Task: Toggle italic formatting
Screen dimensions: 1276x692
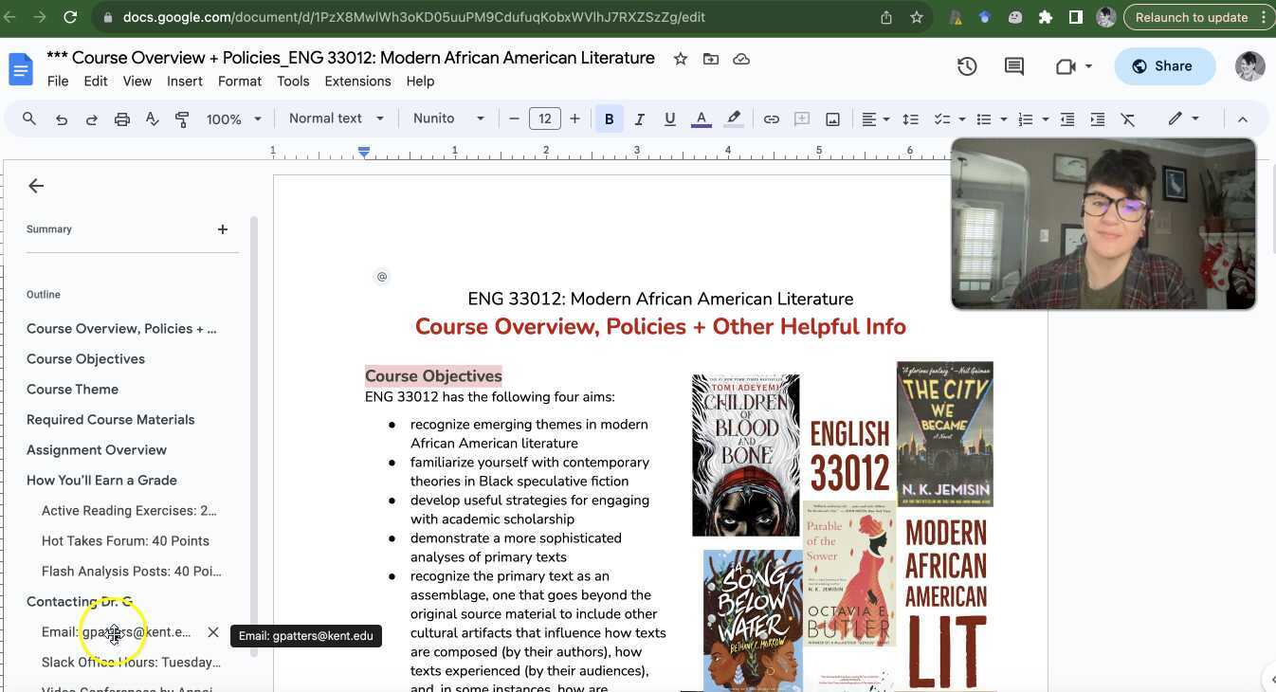Action: [639, 118]
